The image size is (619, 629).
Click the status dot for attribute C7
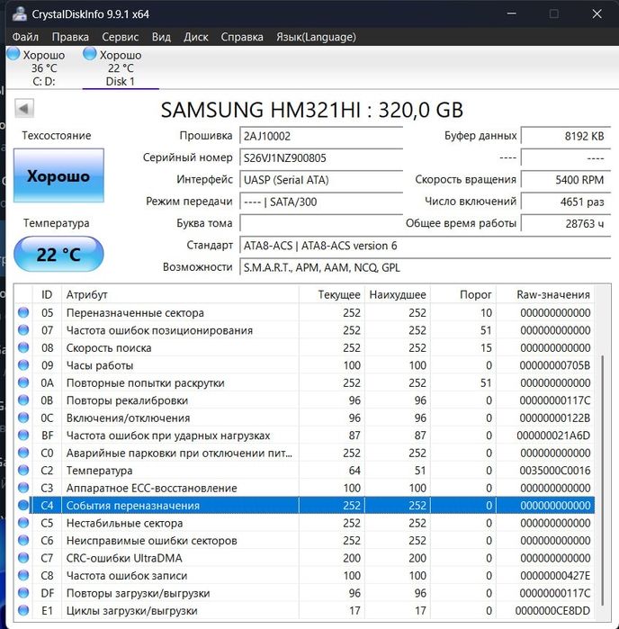pyautogui.click(x=23, y=558)
